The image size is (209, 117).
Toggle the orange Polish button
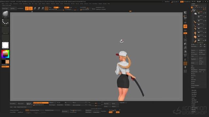[118, 112]
